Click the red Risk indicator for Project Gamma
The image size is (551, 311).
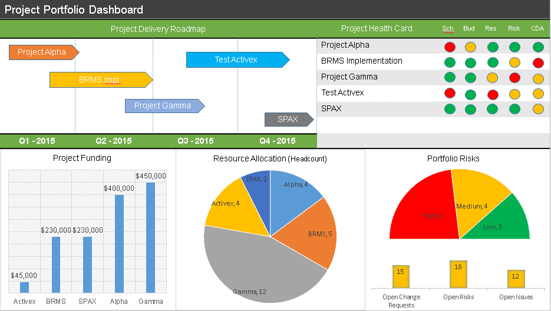tap(514, 78)
